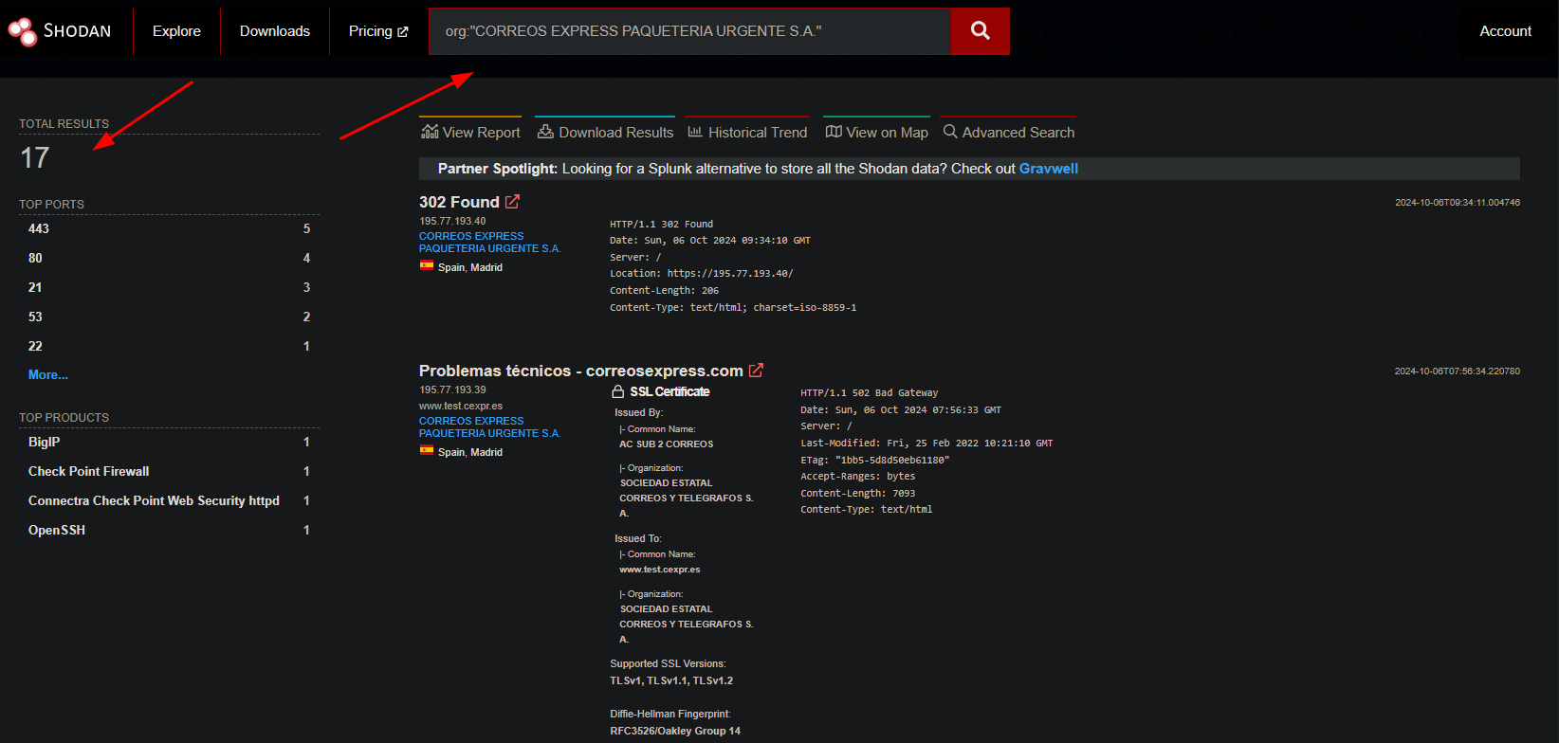Click TLSv1, TLSv1.1, TLSv1.2 versions text

[x=671, y=680]
